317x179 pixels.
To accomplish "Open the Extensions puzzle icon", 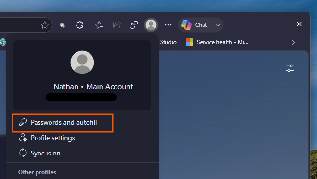I will tap(79, 25).
